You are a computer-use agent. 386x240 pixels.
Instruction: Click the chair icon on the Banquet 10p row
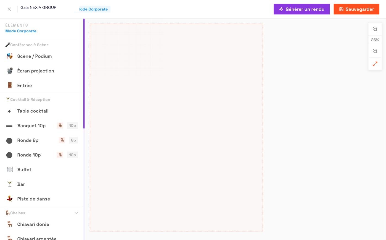point(60,126)
